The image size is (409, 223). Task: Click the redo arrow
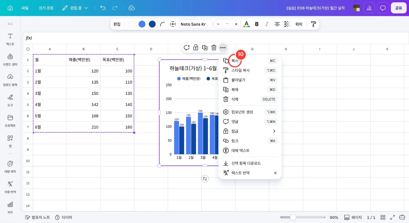point(115,8)
